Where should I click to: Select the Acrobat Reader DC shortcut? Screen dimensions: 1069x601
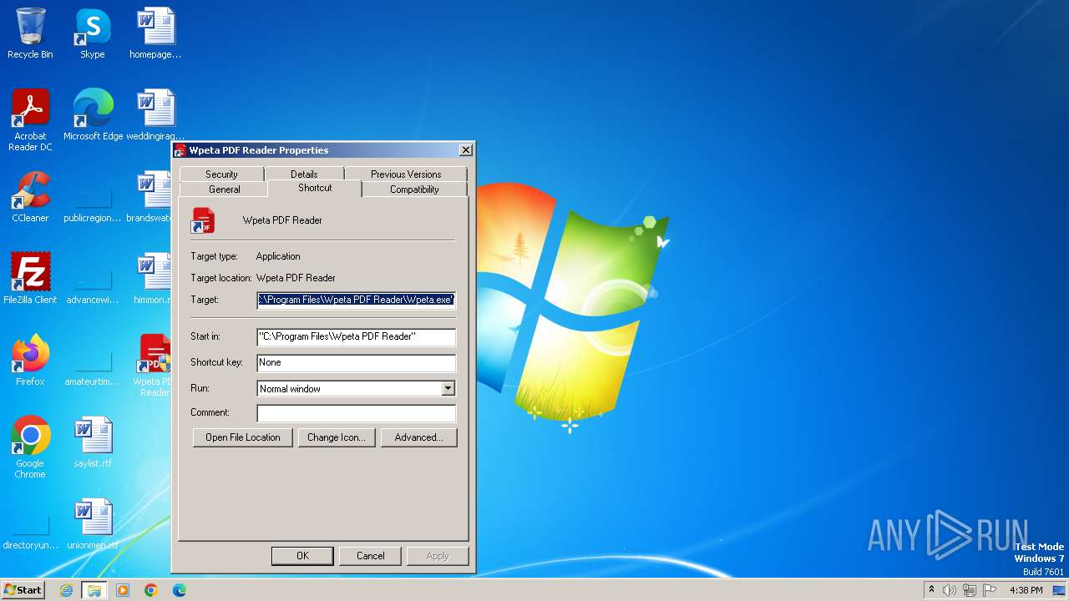coord(30,120)
